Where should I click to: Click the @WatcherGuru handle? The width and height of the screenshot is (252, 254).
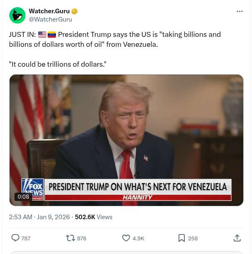[x=50, y=19]
